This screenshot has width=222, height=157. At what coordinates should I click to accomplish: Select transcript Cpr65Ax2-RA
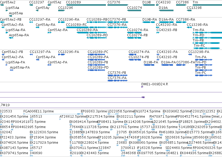13,25
